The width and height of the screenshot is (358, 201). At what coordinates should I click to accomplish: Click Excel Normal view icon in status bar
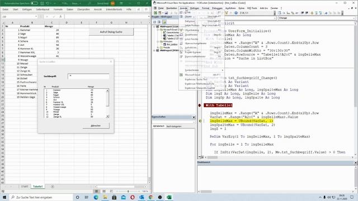96,191
